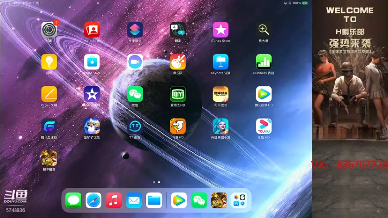Launch 和平精英 from the dock
The image size is (388, 218).
point(219,200)
